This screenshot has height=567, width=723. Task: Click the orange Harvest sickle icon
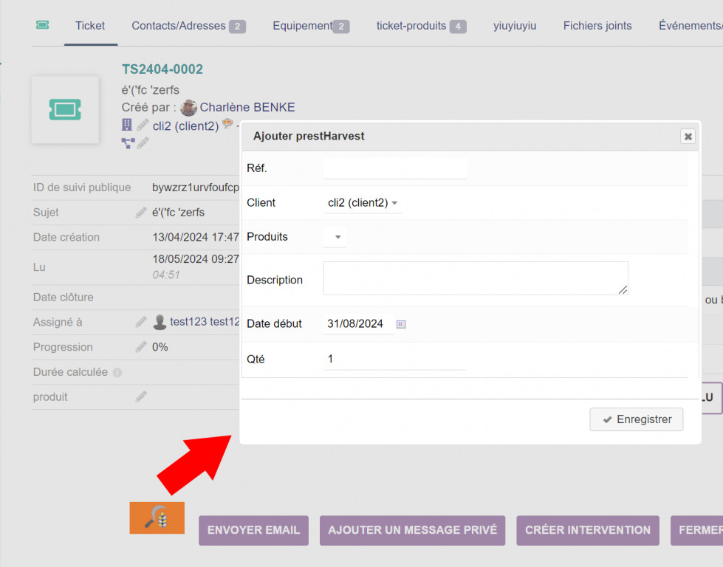(157, 518)
